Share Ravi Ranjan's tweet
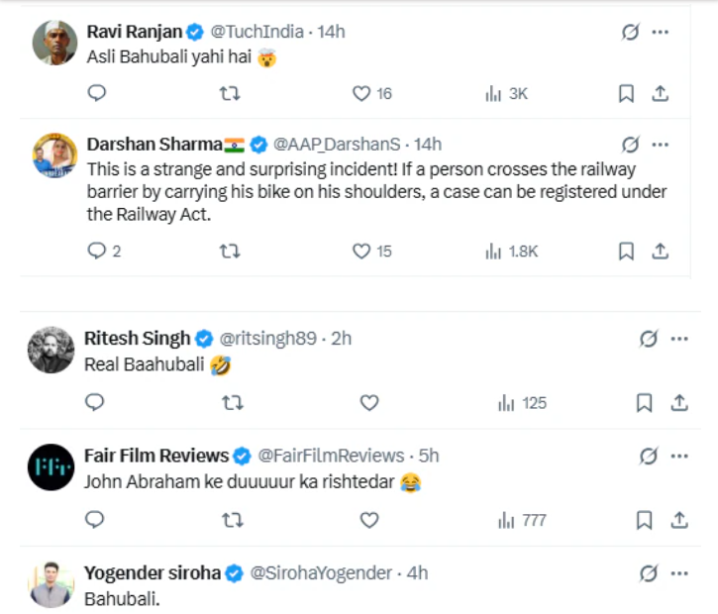This screenshot has height=614, width=718. coord(660,93)
